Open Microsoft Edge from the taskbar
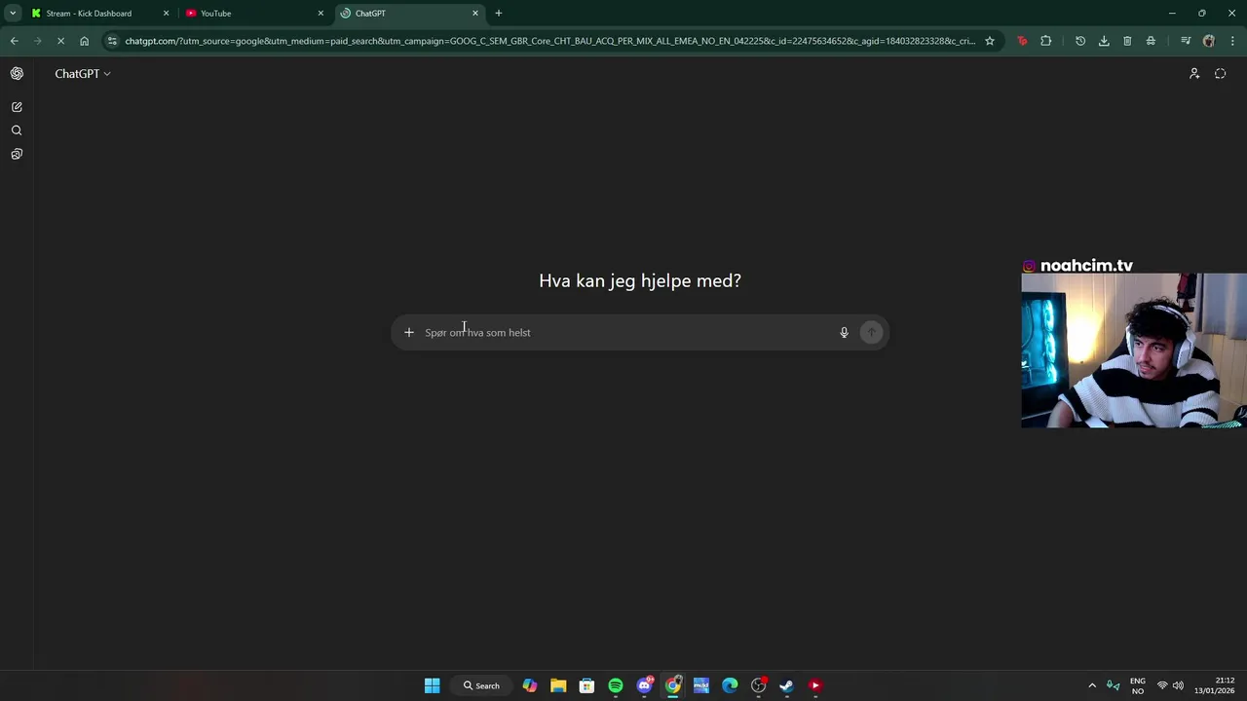 pyautogui.click(x=730, y=685)
